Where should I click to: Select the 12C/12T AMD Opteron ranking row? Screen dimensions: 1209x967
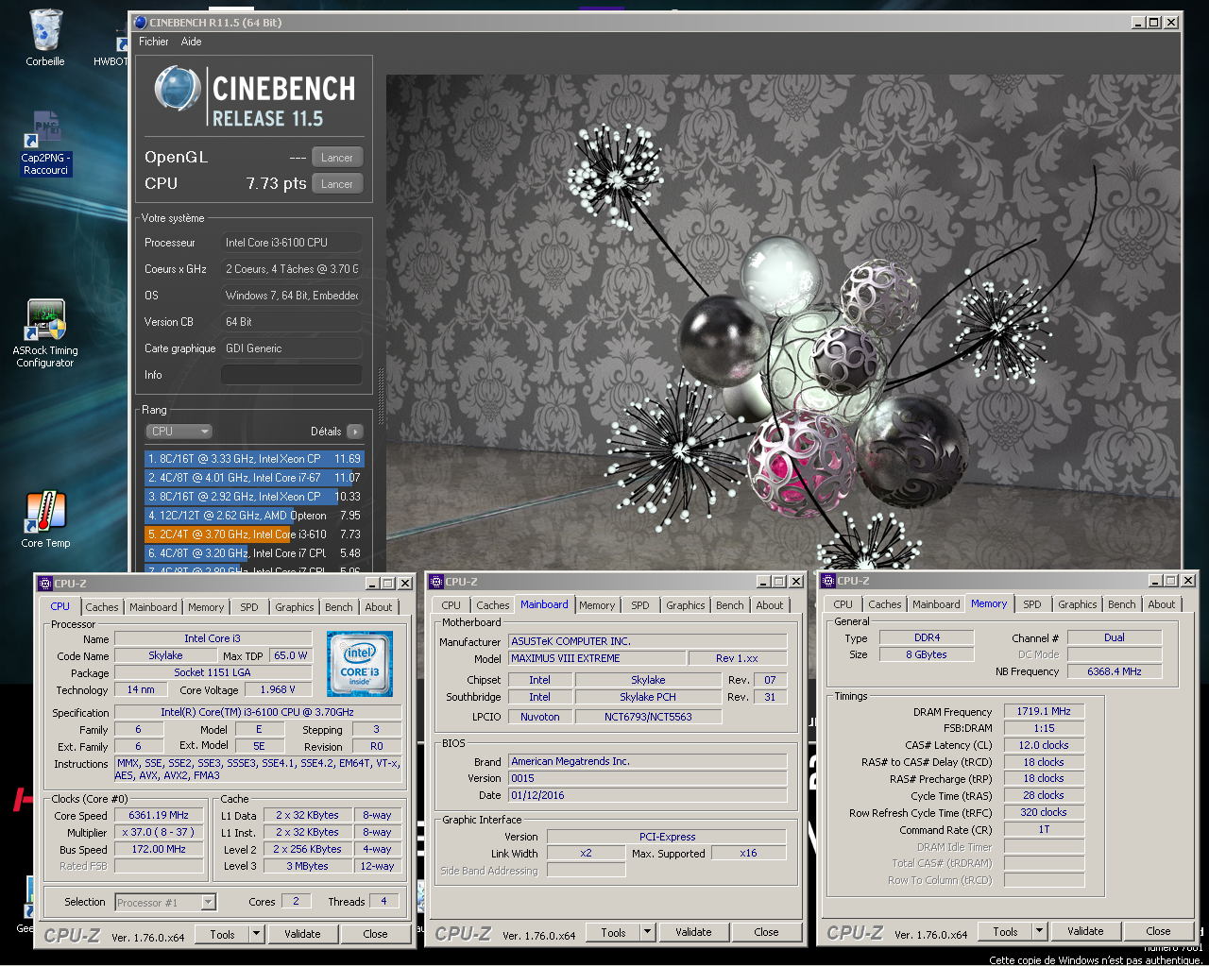coord(253,516)
